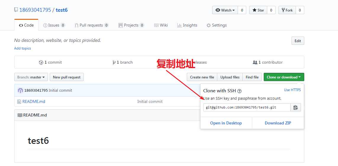Click the Add topics link
This screenshot has height=166, width=338.
(x=22, y=48)
